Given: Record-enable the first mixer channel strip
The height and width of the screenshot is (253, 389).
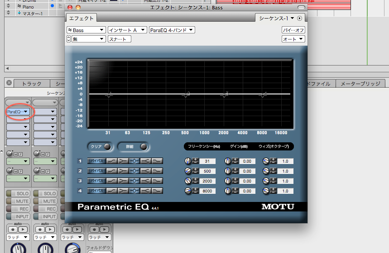Looking at the screenshot, I should pyautogui.click(x=18, y=209).
